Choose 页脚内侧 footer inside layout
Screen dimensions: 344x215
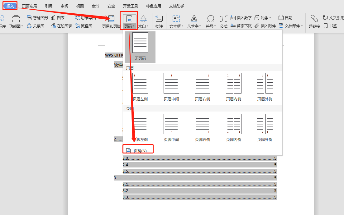coord(234,128)
